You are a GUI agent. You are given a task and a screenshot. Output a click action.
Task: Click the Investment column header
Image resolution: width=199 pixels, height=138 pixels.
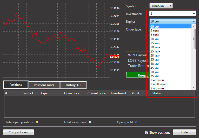click(x=118, y=93)
